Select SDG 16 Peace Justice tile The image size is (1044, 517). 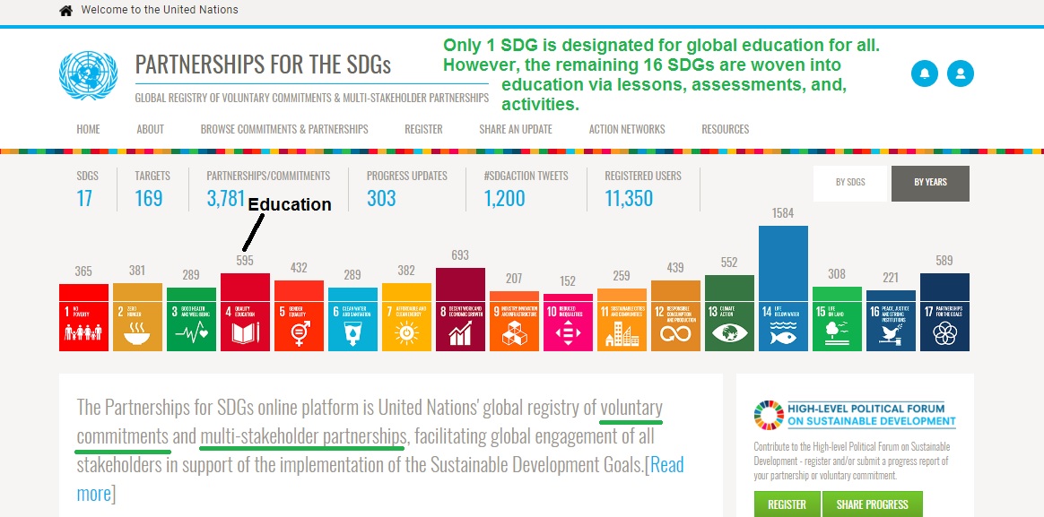click(891, 325)
